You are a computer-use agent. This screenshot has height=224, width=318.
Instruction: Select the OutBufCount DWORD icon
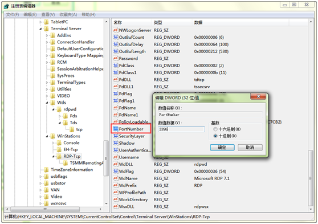[116, 38]
